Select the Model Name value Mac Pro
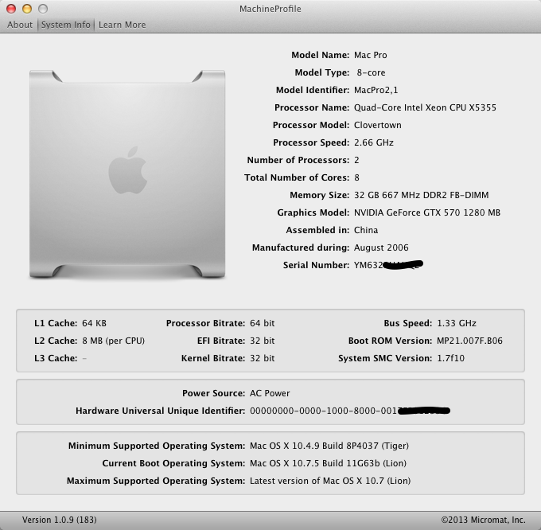541x530 pixels. point(371,55)
